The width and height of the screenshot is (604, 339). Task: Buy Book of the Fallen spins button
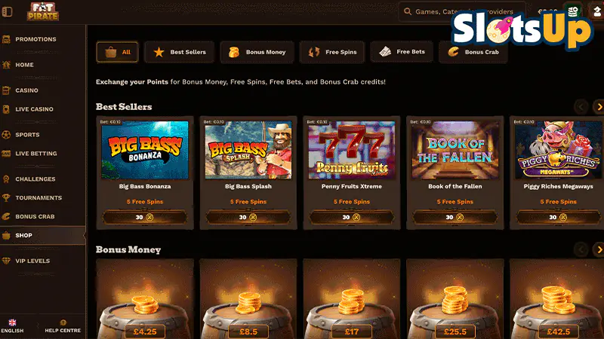[x=455, y=217]
